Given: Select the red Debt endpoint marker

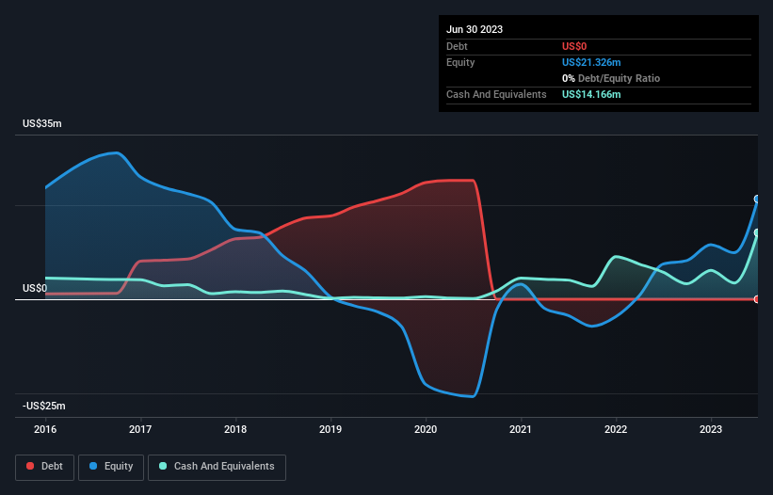Looking at the screenshot, I should (757, 299).
